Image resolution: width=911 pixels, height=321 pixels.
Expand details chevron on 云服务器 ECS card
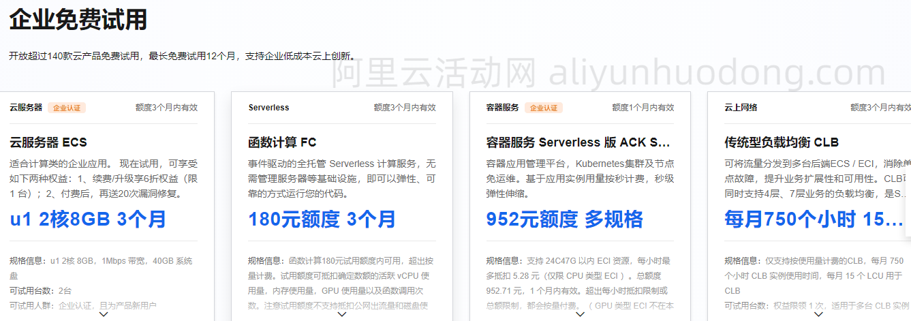pos(104,315)
